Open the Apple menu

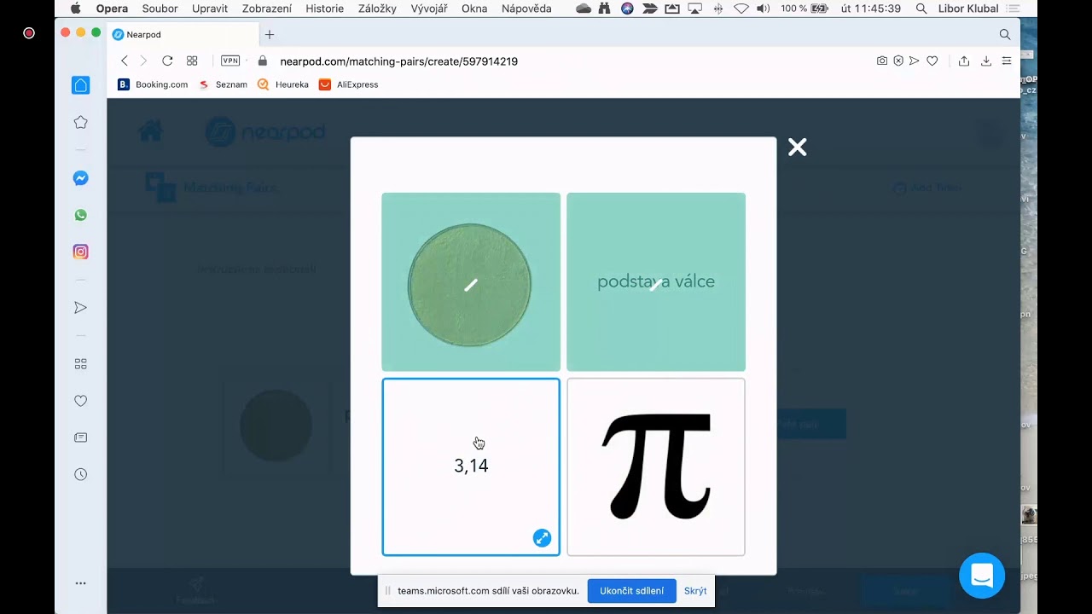[x=75, y=9]
